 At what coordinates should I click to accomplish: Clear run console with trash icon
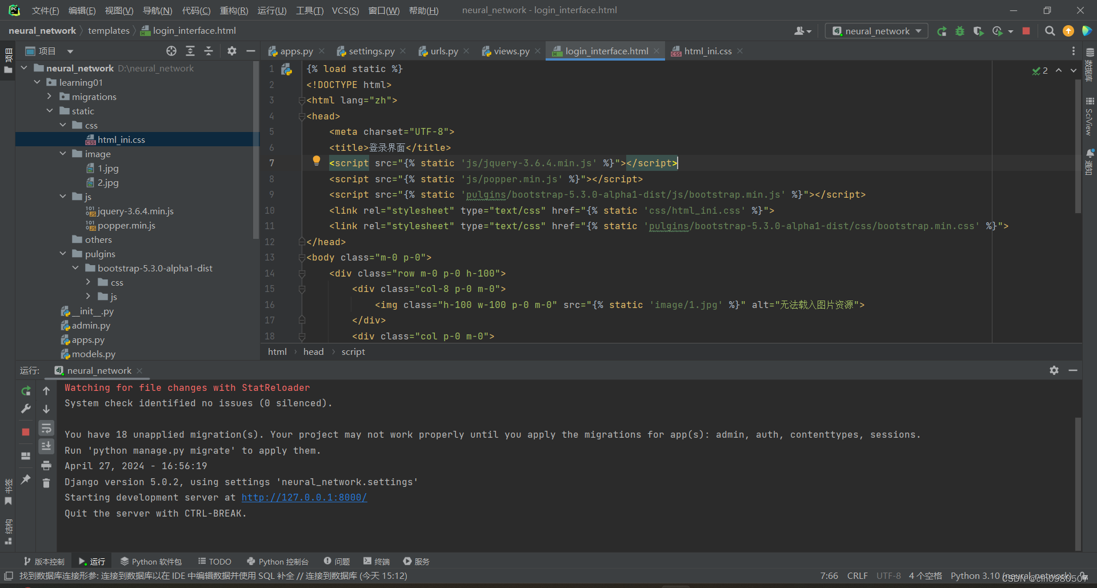point(46,483)
